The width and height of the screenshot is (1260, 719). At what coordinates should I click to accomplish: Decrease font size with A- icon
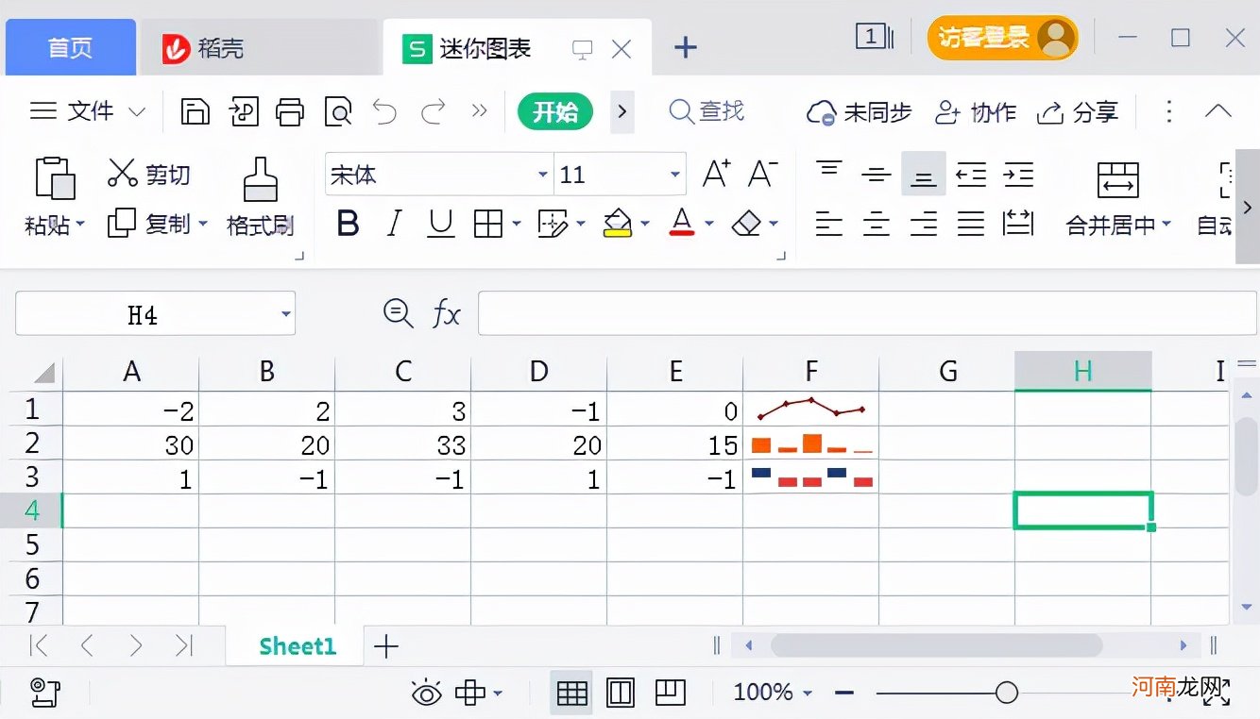click(762, 175)
